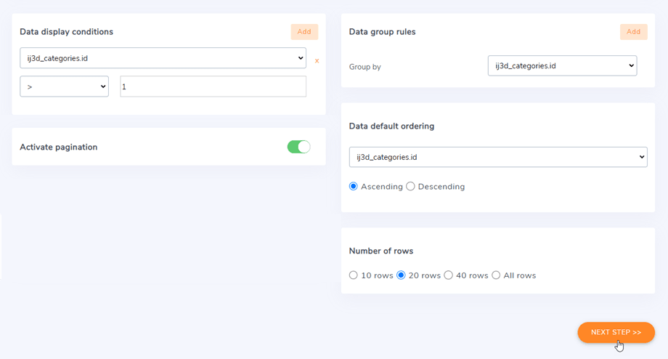
Task: Expand the Group by dropdown
Action: 562,65
